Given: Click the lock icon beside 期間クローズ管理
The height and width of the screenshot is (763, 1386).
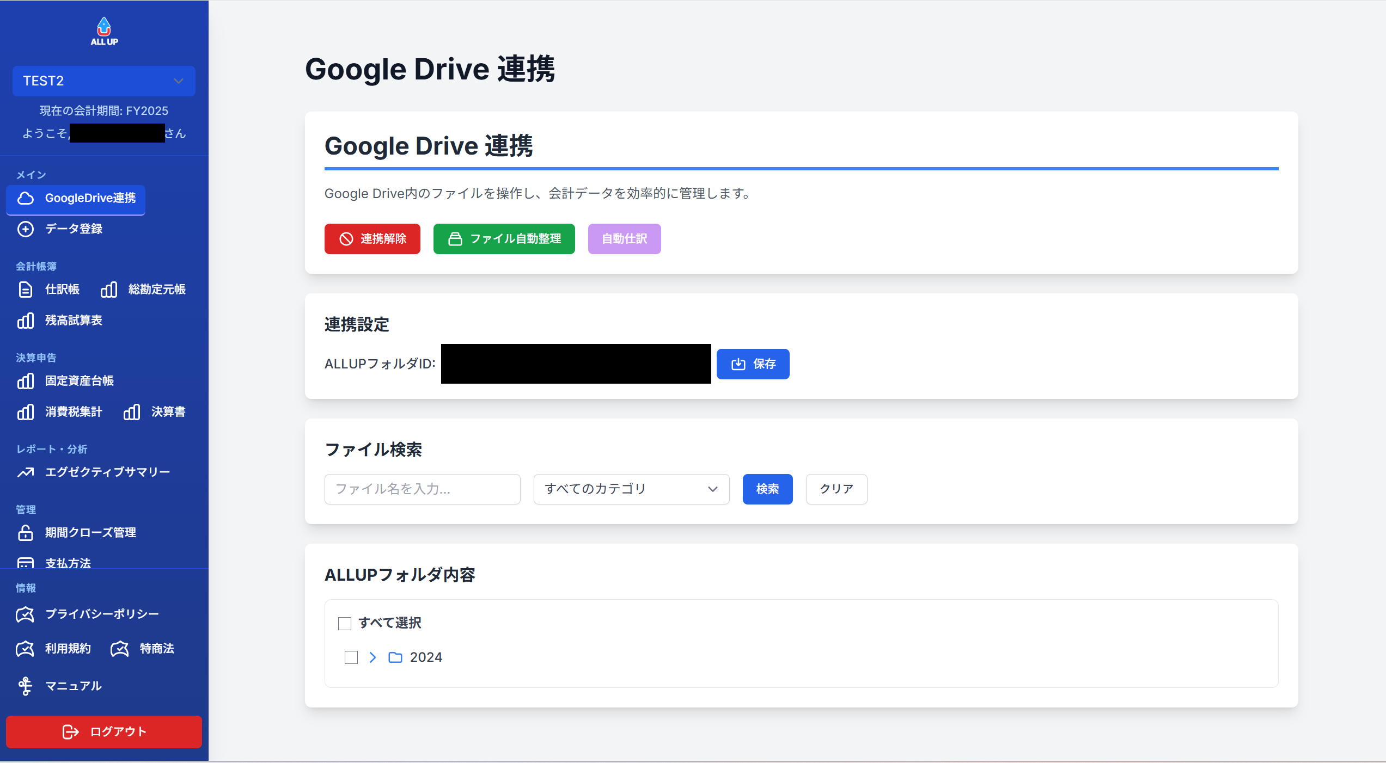Looking at the screenshot, I should [26, 533].
